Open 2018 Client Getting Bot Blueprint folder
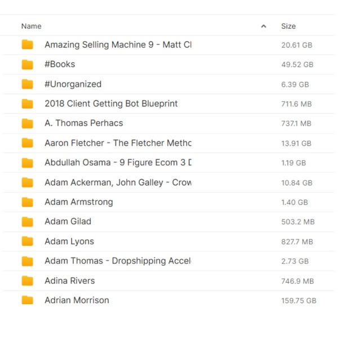Viewport: 338px width, 338px height. coord(111,104)
